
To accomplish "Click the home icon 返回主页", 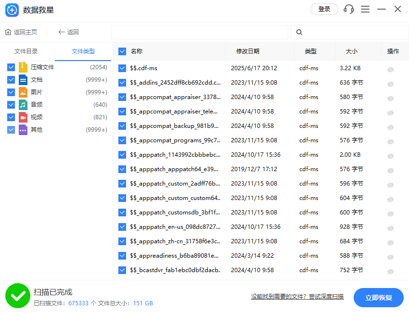I will click(x=8, y=32).
